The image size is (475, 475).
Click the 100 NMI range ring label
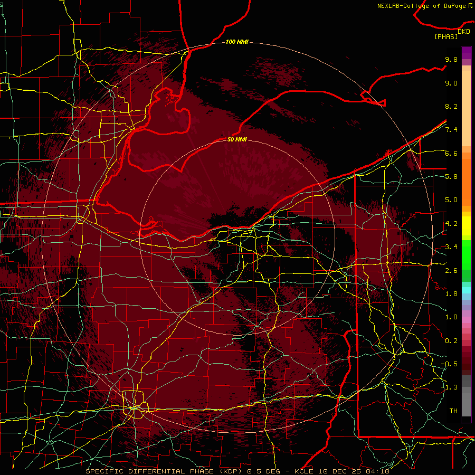237,42
